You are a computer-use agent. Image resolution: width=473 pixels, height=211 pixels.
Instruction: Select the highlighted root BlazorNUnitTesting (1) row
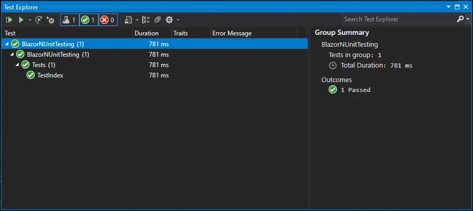click(155, 44)
